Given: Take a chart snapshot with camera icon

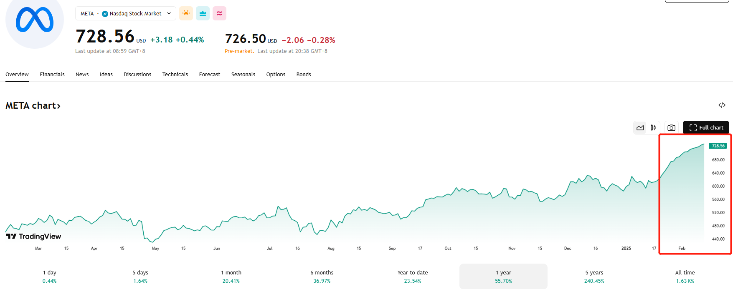Looking at the screenshot, I should click(x=671, y=128).
